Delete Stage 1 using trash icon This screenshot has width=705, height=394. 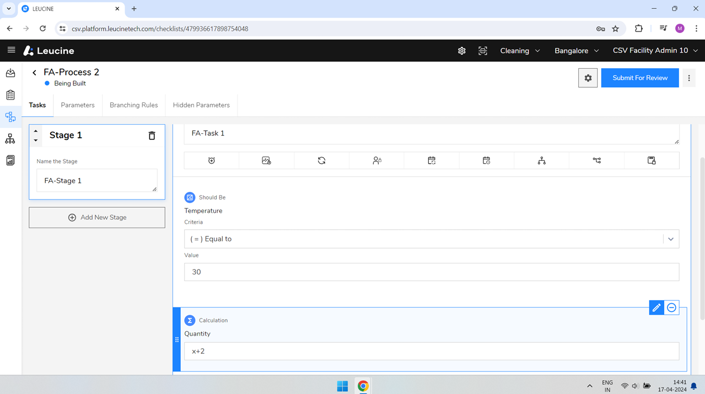[152, 136]
